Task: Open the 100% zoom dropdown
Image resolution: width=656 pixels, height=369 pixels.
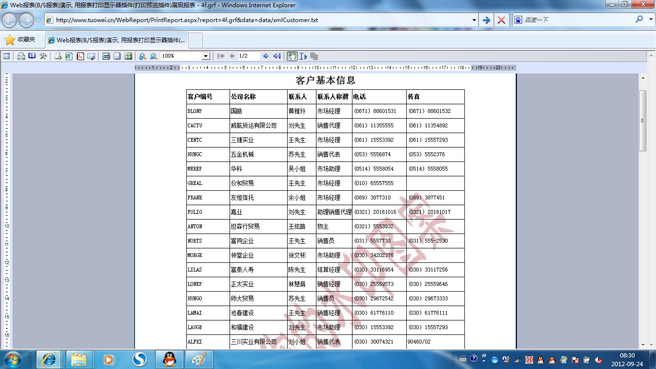Action: point(206,56)
